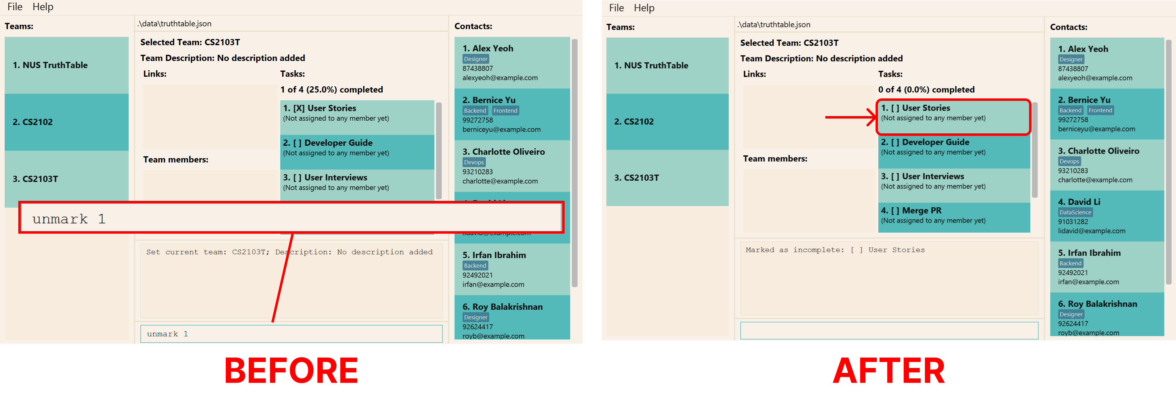Click Devops tag in BEFORE window
1176x397 pixels.
[x=474, y=162]
